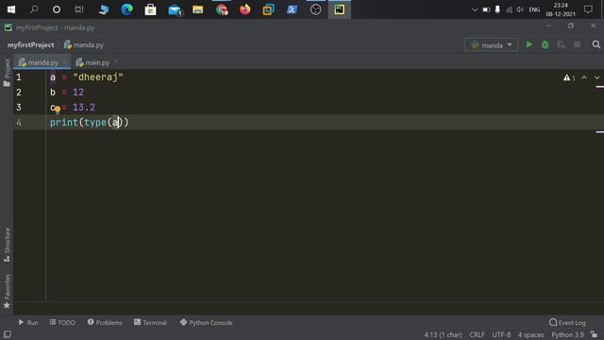The height and width of the screenshot is (340, 604).
Task: Open the Python 3.9 interpreter selector
Action: (567, 334)
